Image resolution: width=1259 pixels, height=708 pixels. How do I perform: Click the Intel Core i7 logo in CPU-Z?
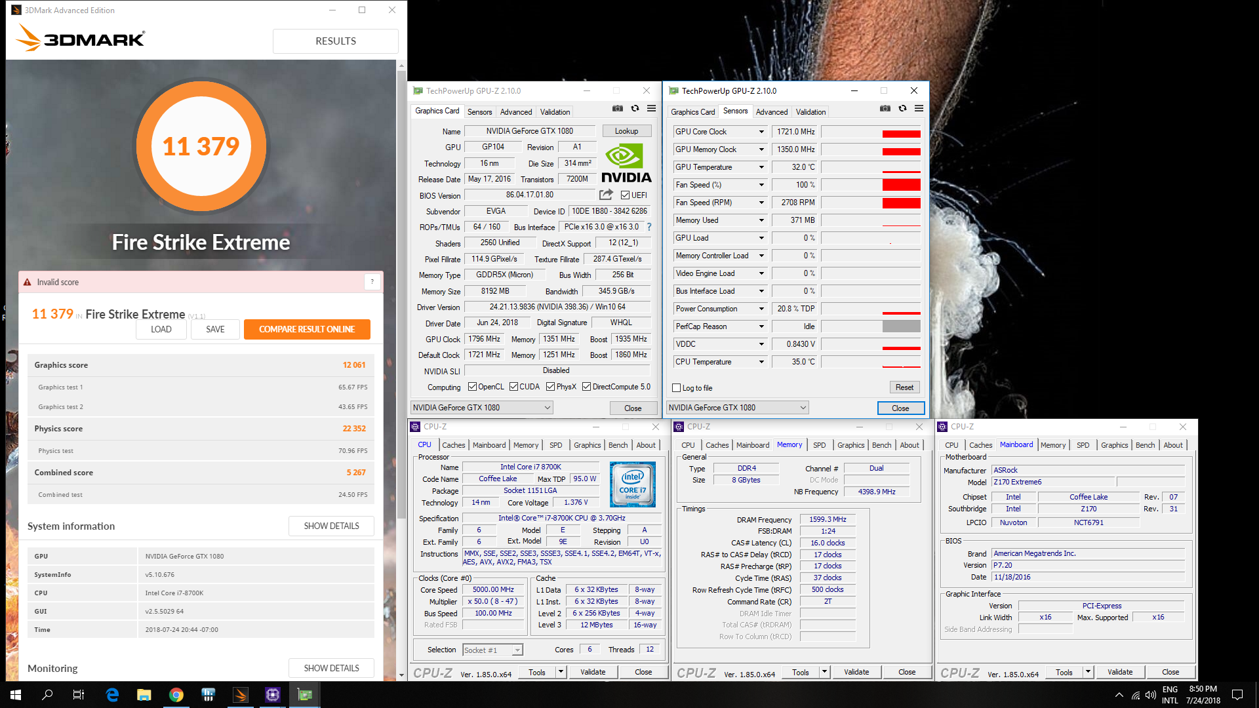click(632, 484)
